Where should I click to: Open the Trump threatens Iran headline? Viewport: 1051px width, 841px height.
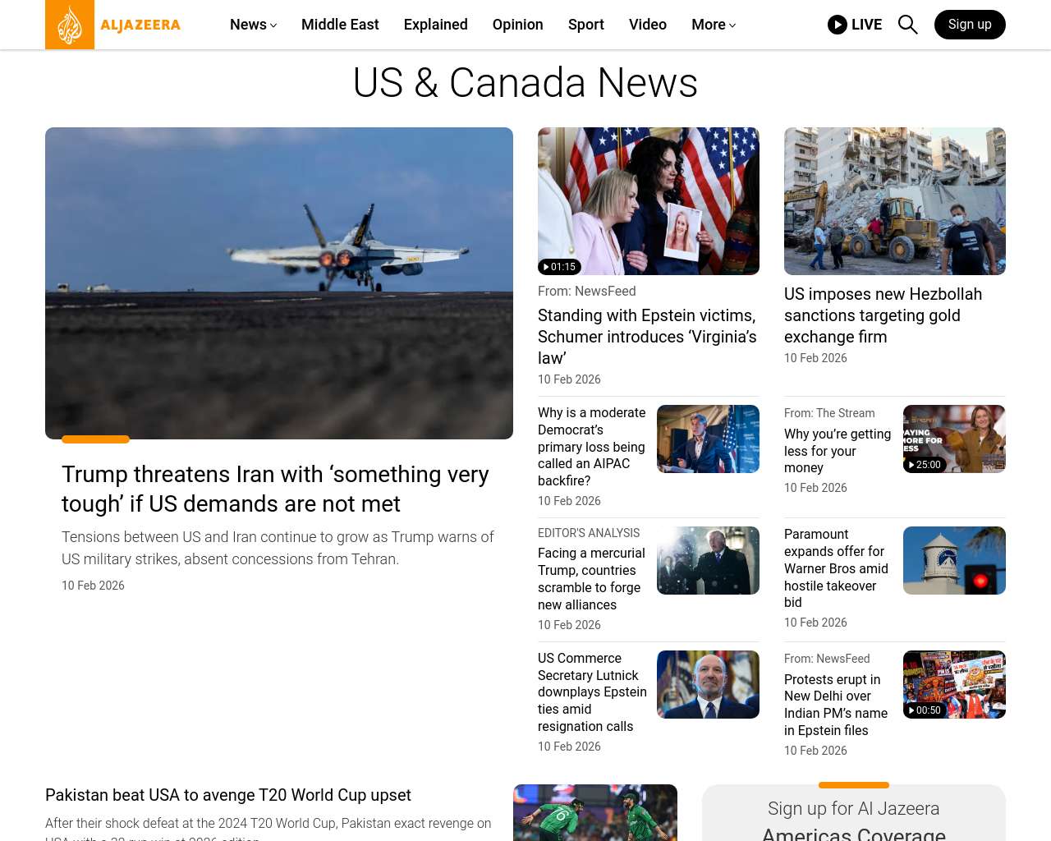[x=275, y=489]
